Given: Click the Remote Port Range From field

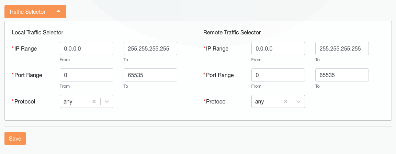Looking at the screenshot, I should pyautogui.click(x=278, y=75).
